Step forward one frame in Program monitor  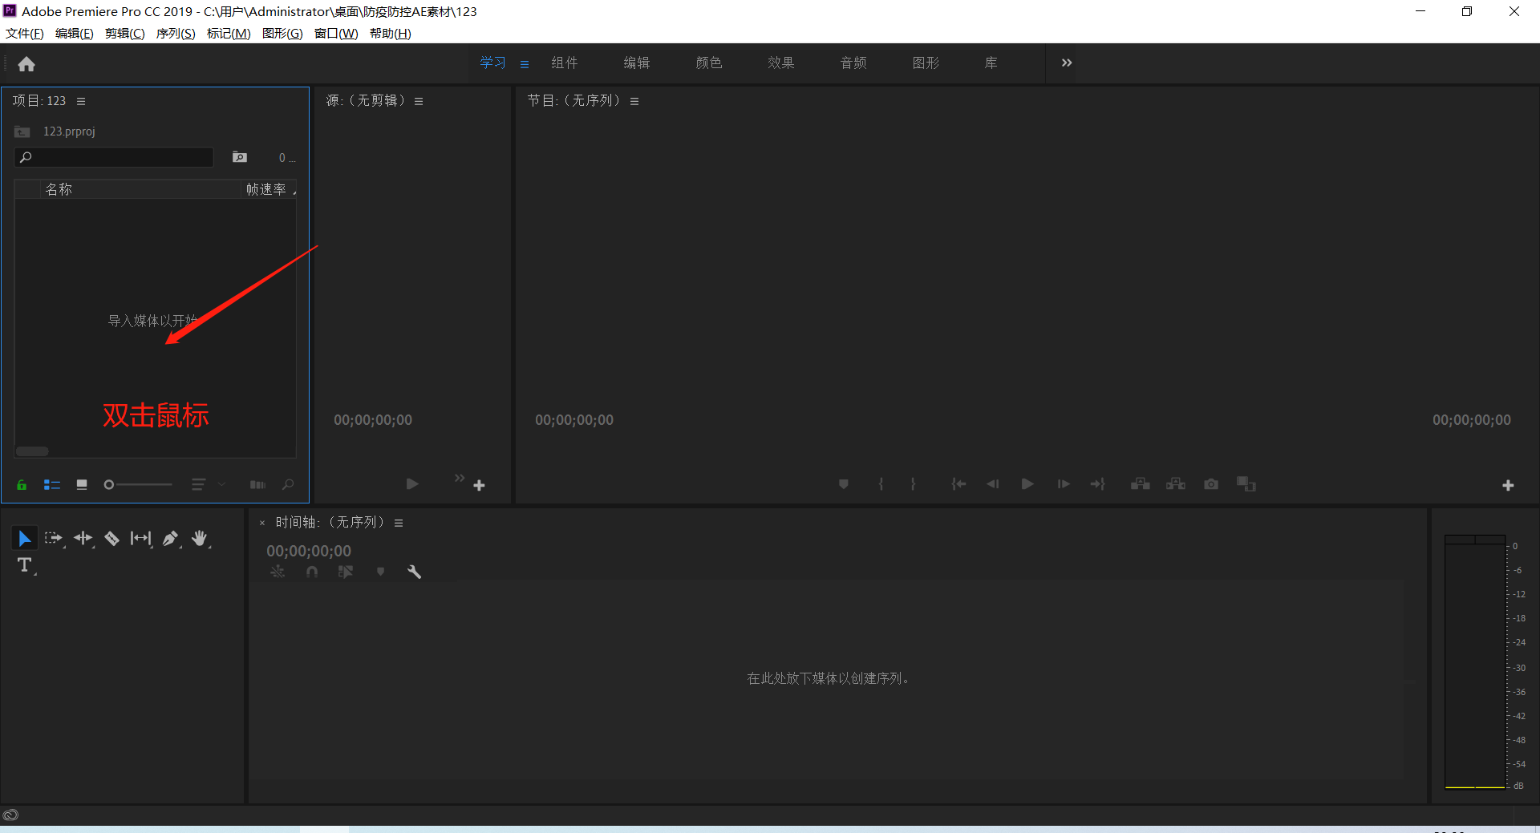tap(1064, 484)
